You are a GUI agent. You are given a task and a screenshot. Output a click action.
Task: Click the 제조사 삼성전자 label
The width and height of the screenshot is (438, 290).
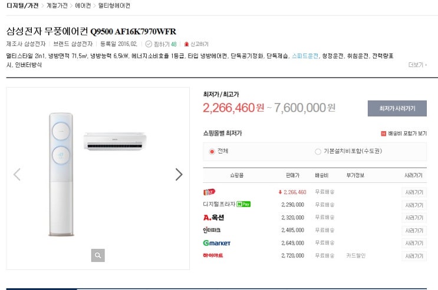pos(26,44)
